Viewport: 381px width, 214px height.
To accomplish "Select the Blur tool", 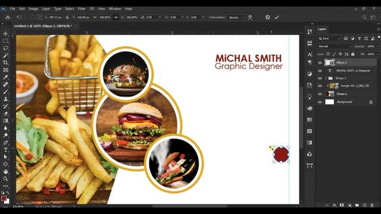I will pos(5,128).
